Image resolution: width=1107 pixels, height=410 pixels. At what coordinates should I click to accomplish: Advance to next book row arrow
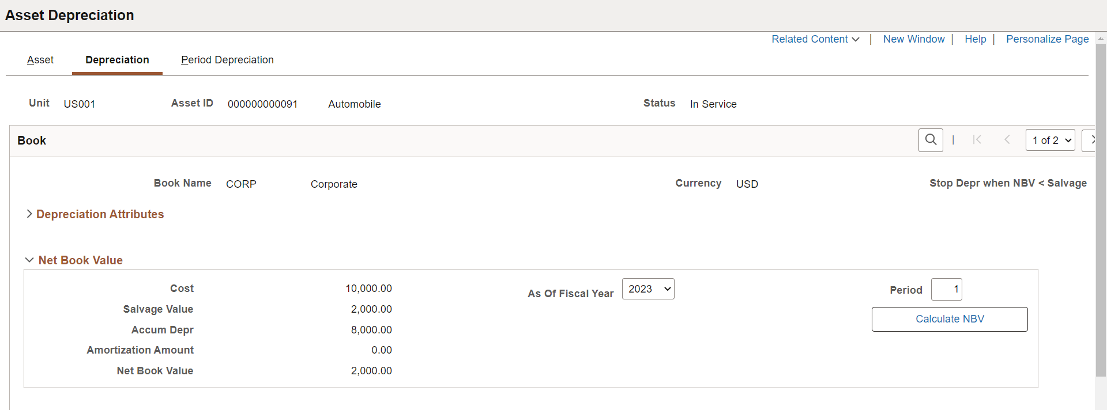click(x=1089, y=140)
